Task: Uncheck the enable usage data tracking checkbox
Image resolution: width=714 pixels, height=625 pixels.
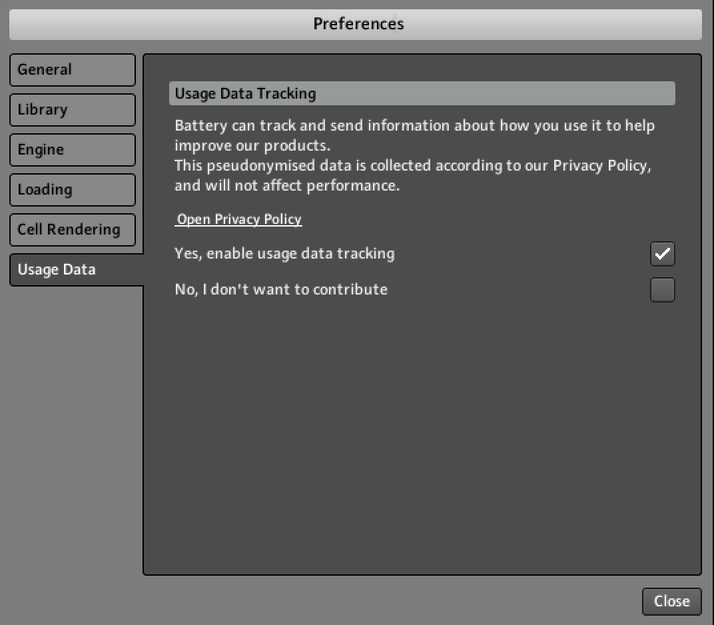Action: pyautogui.click(x=662, y=254)
